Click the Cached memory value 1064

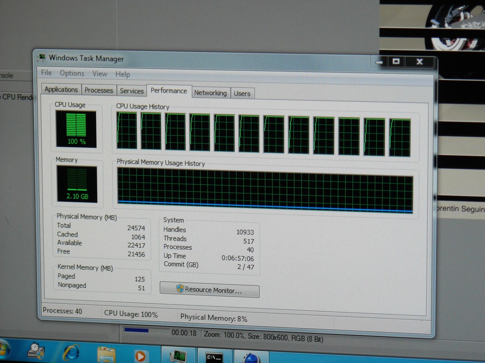pos(138,237)
